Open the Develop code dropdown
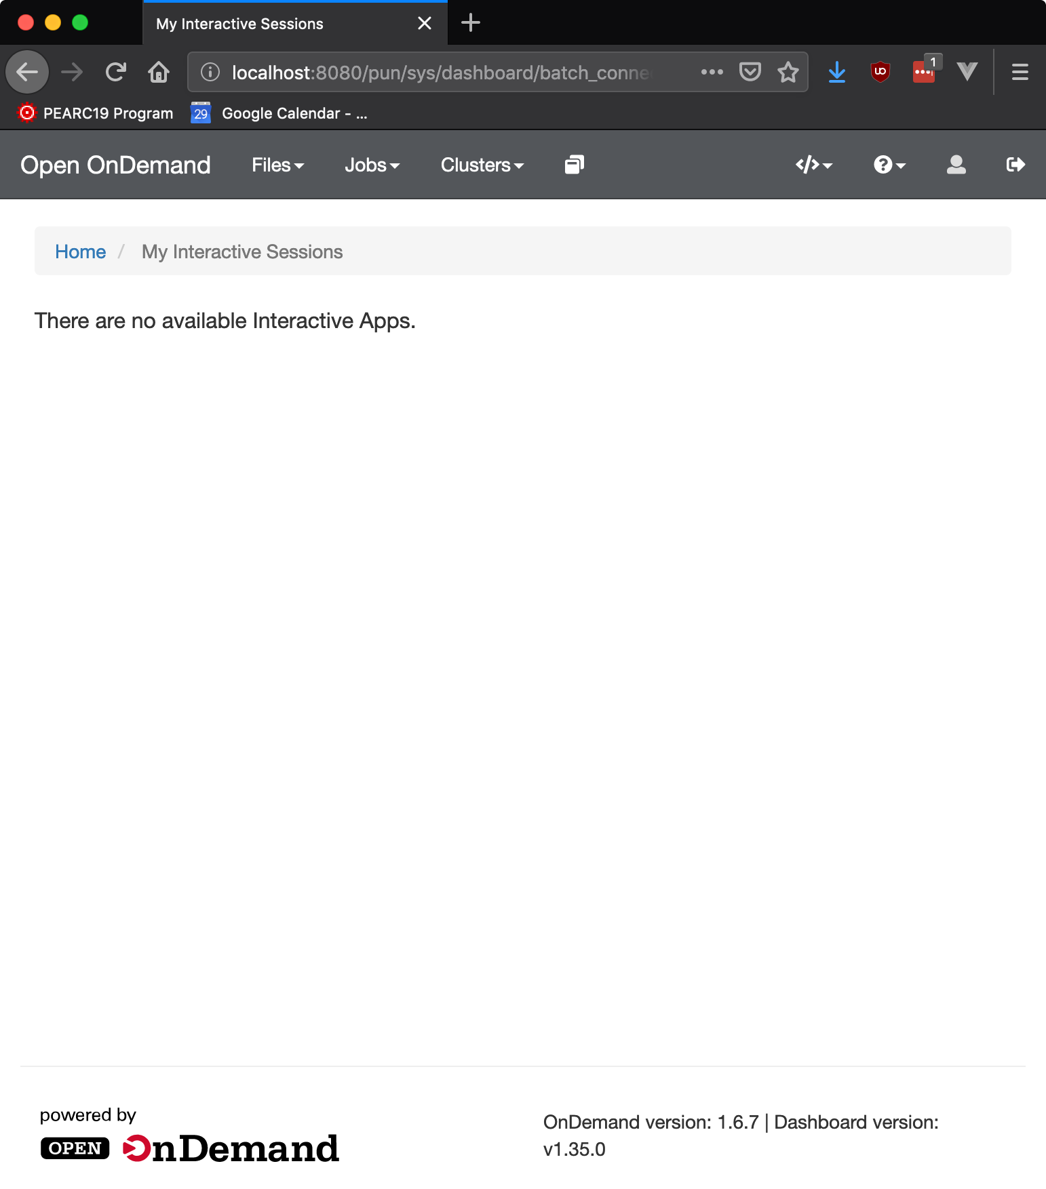 tap(813, 165)
